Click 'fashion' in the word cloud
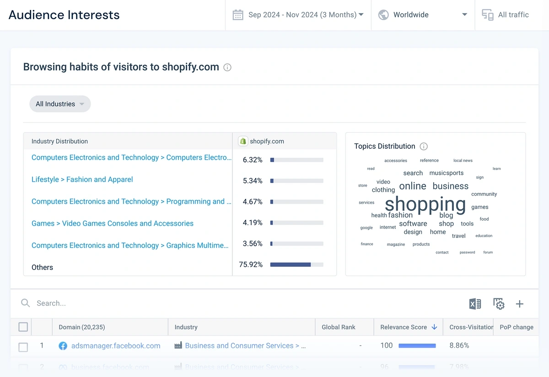549x377 pixels. coord(400,215)
